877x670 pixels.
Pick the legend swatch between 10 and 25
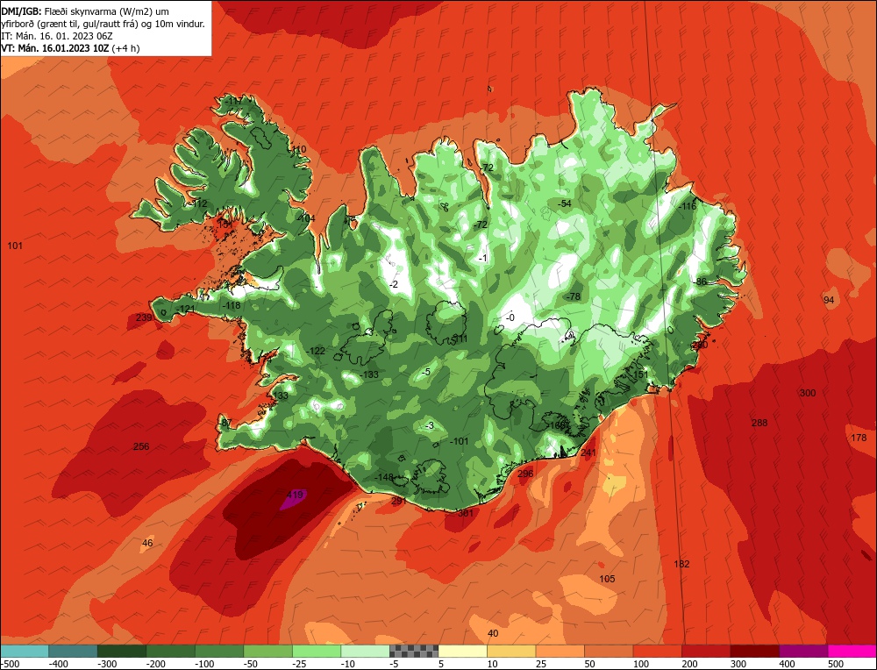pos(511,651)
